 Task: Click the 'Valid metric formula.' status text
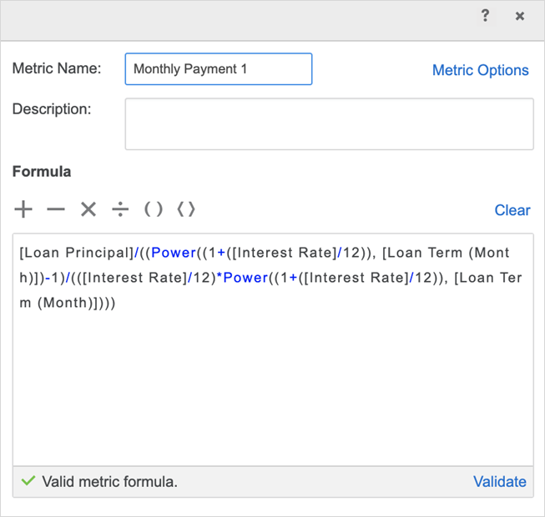coord(109,481)
